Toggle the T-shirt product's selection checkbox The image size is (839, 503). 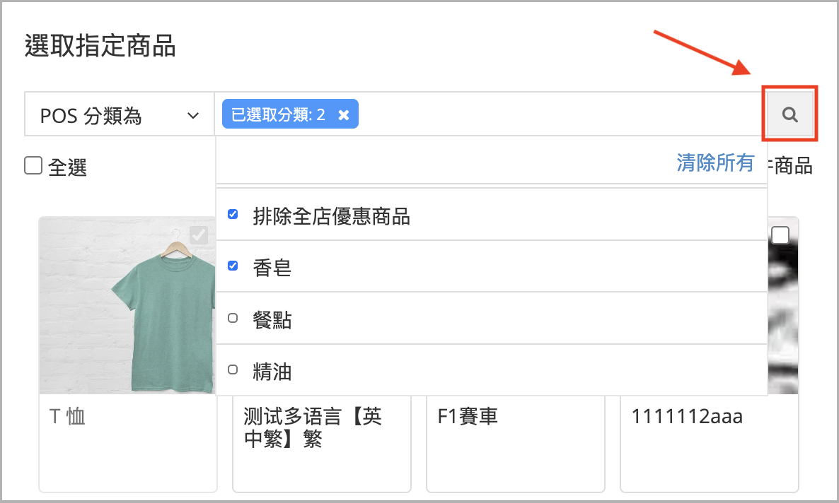point(199,235)
